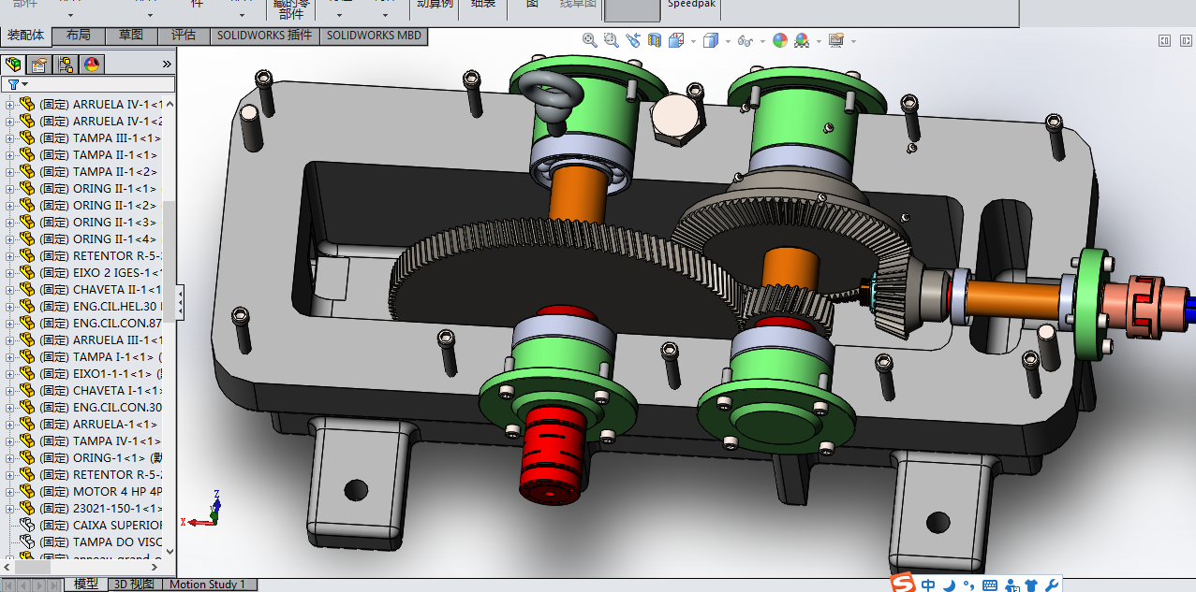Open the Motion Study 1 tab
1196x592 pixels.
(x=208, y=584)
